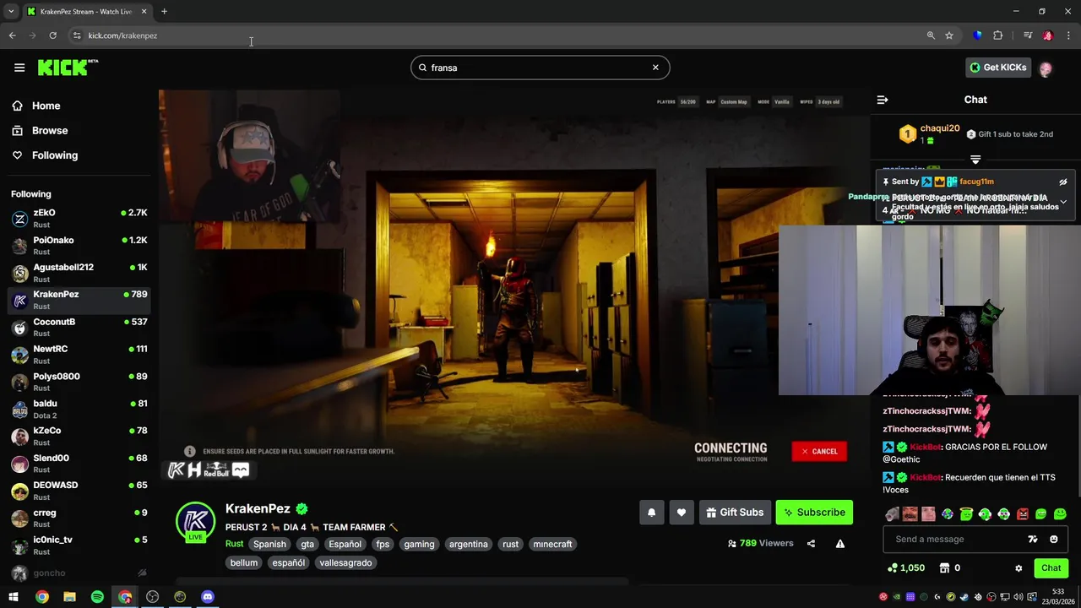
Task: Clear the 'fransa' search text
Action: pos(655,68)
